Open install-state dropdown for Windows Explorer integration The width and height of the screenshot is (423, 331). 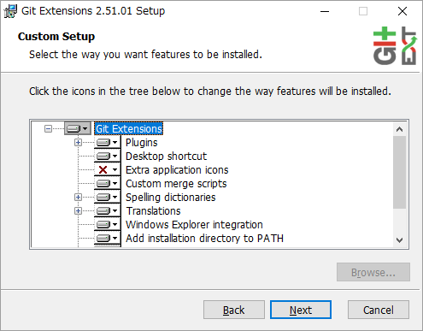[108, 225]
